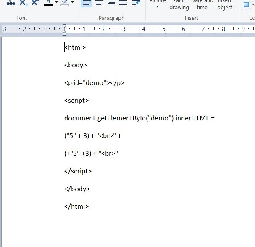Click the text highlight color pen
Image resolution: width=255 pixels, height=247 pixels.
click(x=65, y=3)
